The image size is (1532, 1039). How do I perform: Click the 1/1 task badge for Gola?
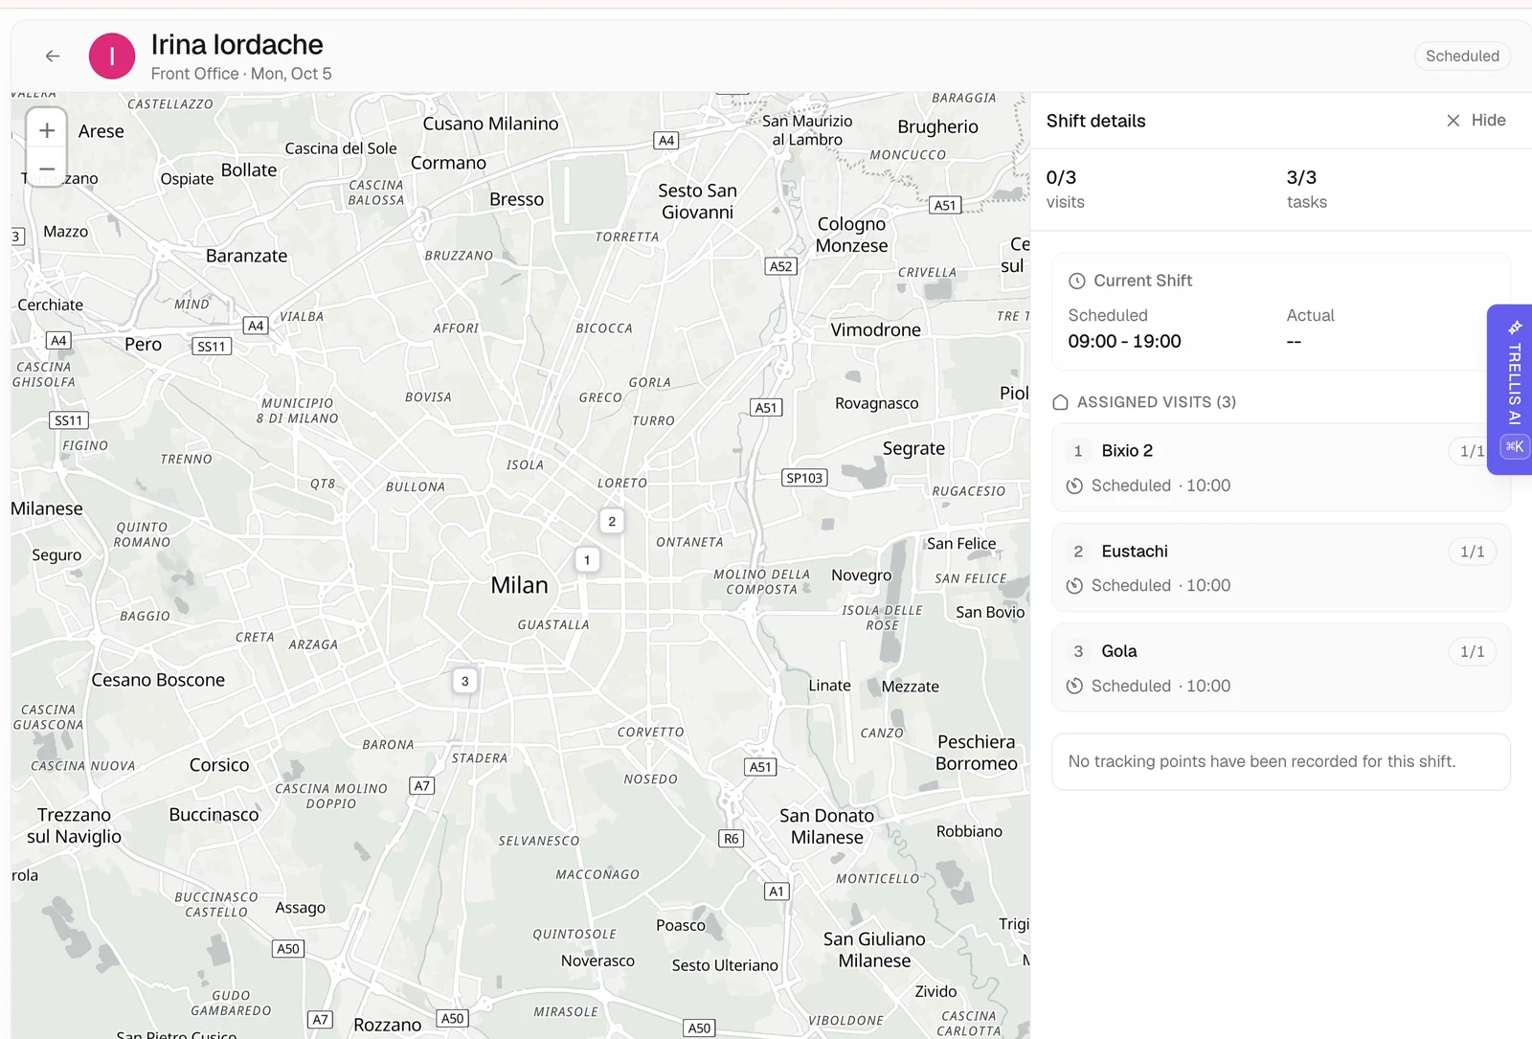point(1473,652)
